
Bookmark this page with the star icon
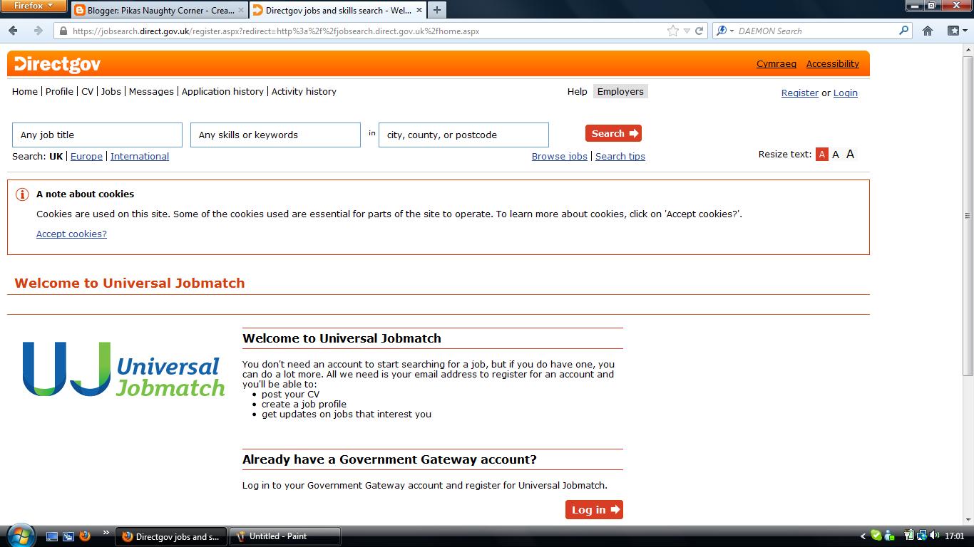(x=672, y=31)
